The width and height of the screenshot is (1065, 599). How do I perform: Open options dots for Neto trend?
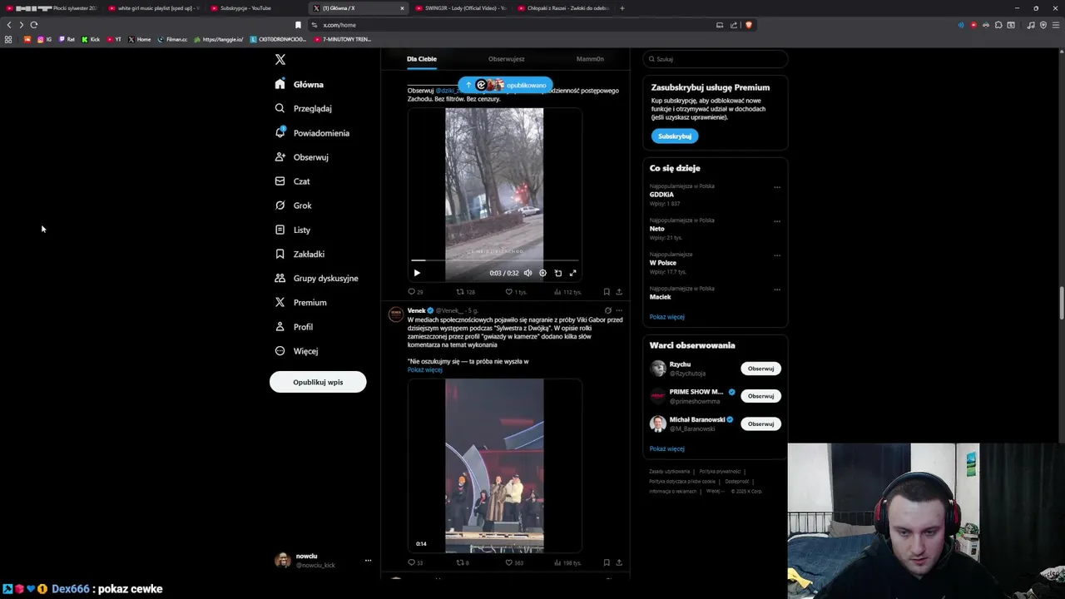pyautogui.click(x=777, y=221)
